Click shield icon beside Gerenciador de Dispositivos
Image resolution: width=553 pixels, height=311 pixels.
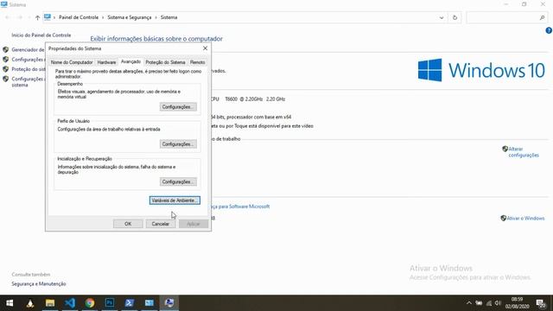coord(5,50)
